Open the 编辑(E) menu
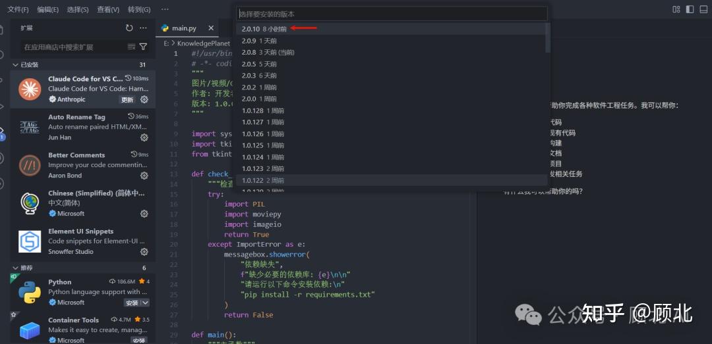Screen dimensions: 712x344 47,9
